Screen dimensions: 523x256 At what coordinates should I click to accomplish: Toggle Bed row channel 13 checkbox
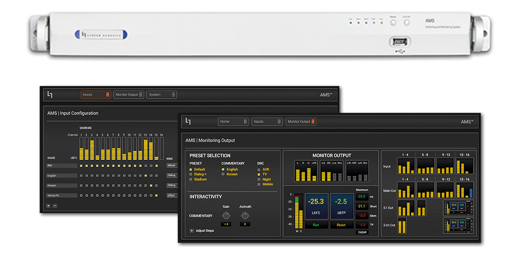coord(145,166)
